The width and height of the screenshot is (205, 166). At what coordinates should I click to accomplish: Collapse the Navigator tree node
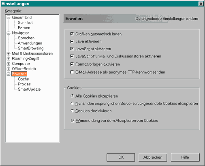[x=9, y=33]
